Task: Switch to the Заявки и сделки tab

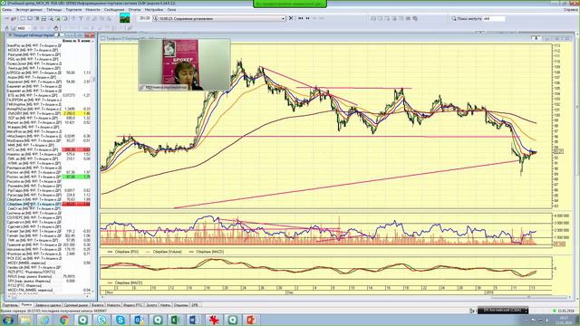Action: (x=48, y=305)
